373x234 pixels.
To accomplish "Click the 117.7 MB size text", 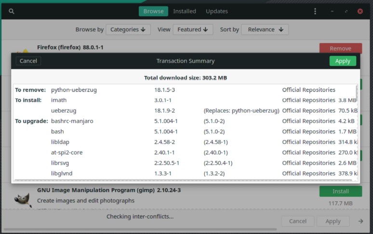I will point(340,203).
